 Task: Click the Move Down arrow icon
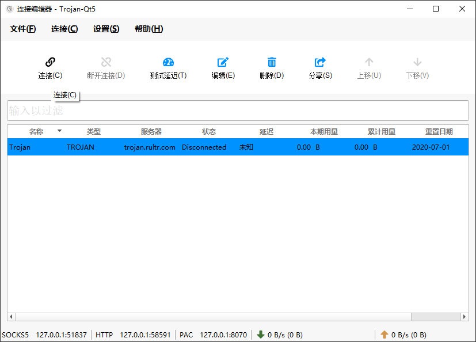[x=417, y=62]
